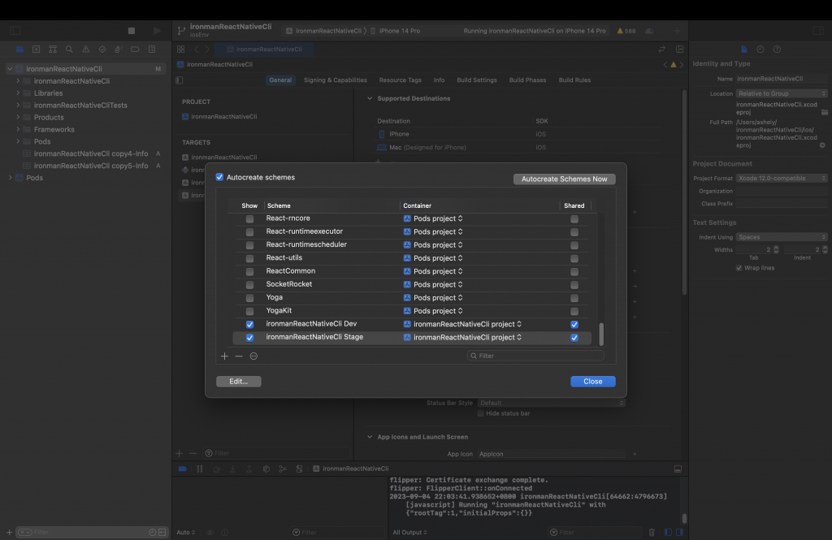The height and width of the screenshot is (540, 832).
Task: Open the All Output console dropdown
Action: [x=409, y=532]
